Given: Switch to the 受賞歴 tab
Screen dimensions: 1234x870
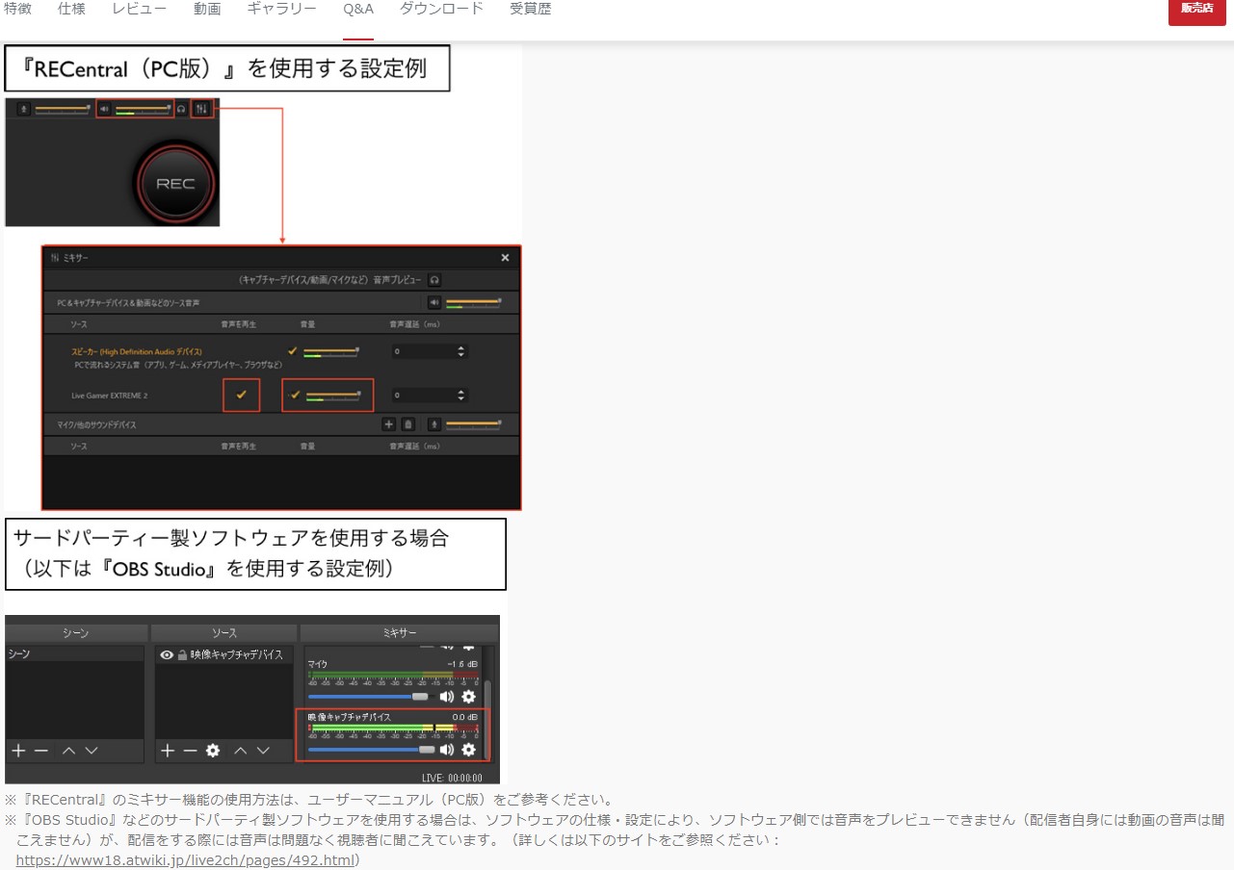Looking at the screenshot, I should click(x=531, y=9).
